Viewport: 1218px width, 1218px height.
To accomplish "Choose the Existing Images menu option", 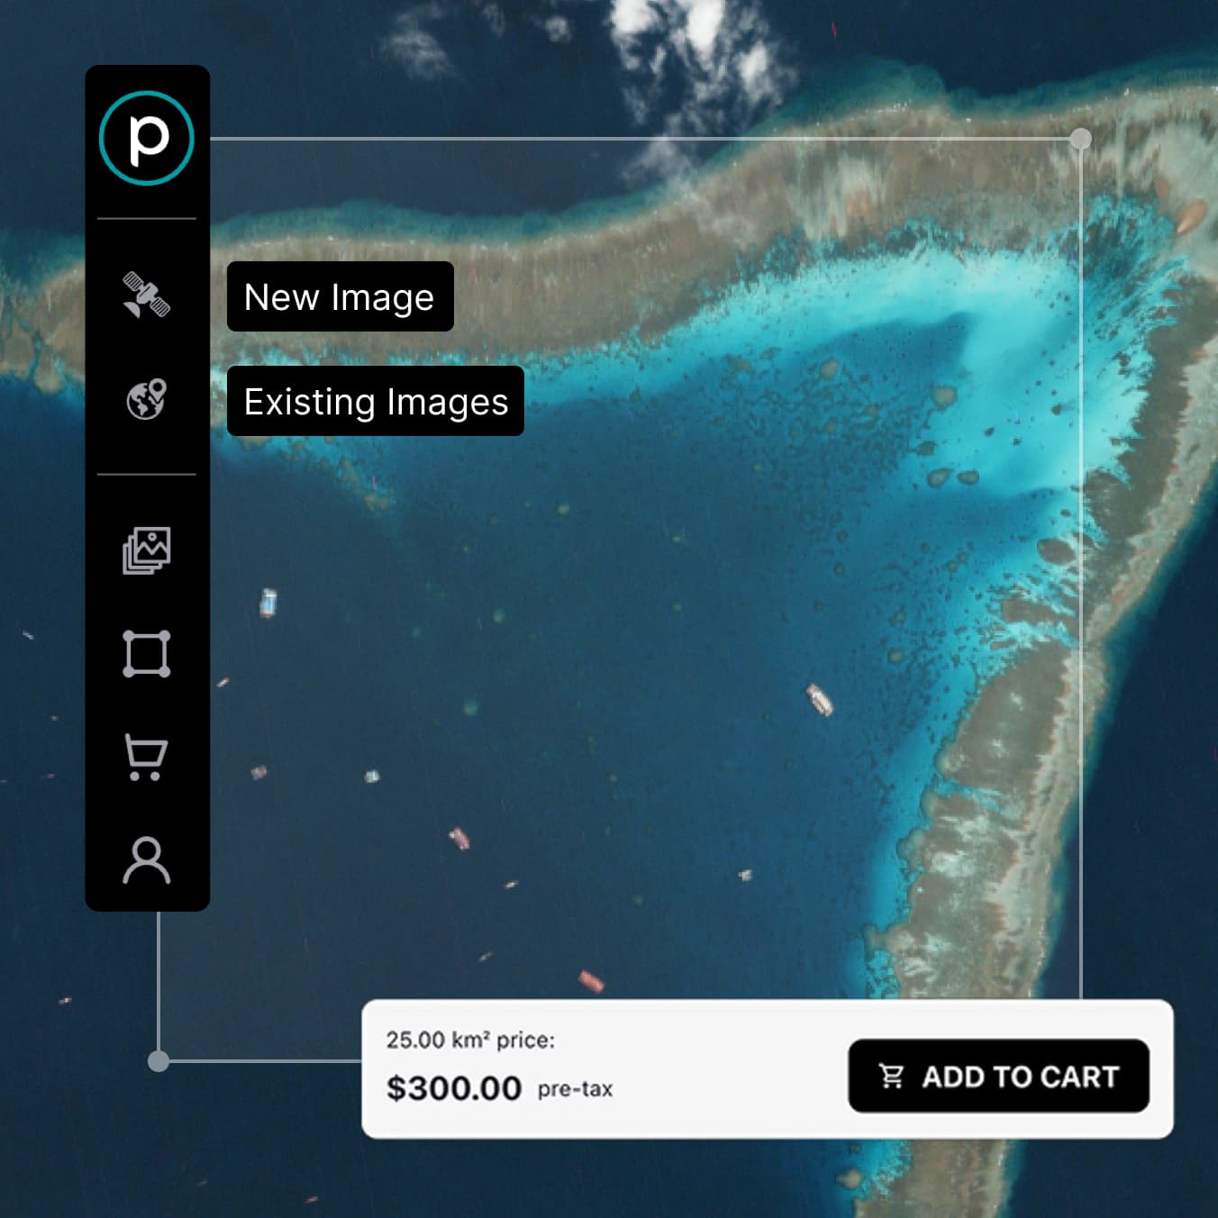I will (376, 402).
